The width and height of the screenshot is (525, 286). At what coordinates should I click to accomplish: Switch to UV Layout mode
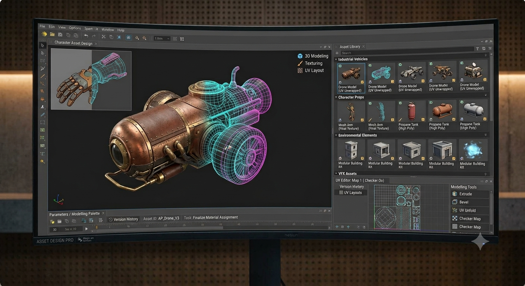(311, 70)
